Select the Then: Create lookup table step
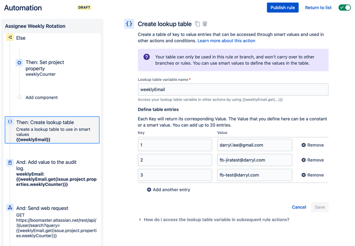 point(52,130)
